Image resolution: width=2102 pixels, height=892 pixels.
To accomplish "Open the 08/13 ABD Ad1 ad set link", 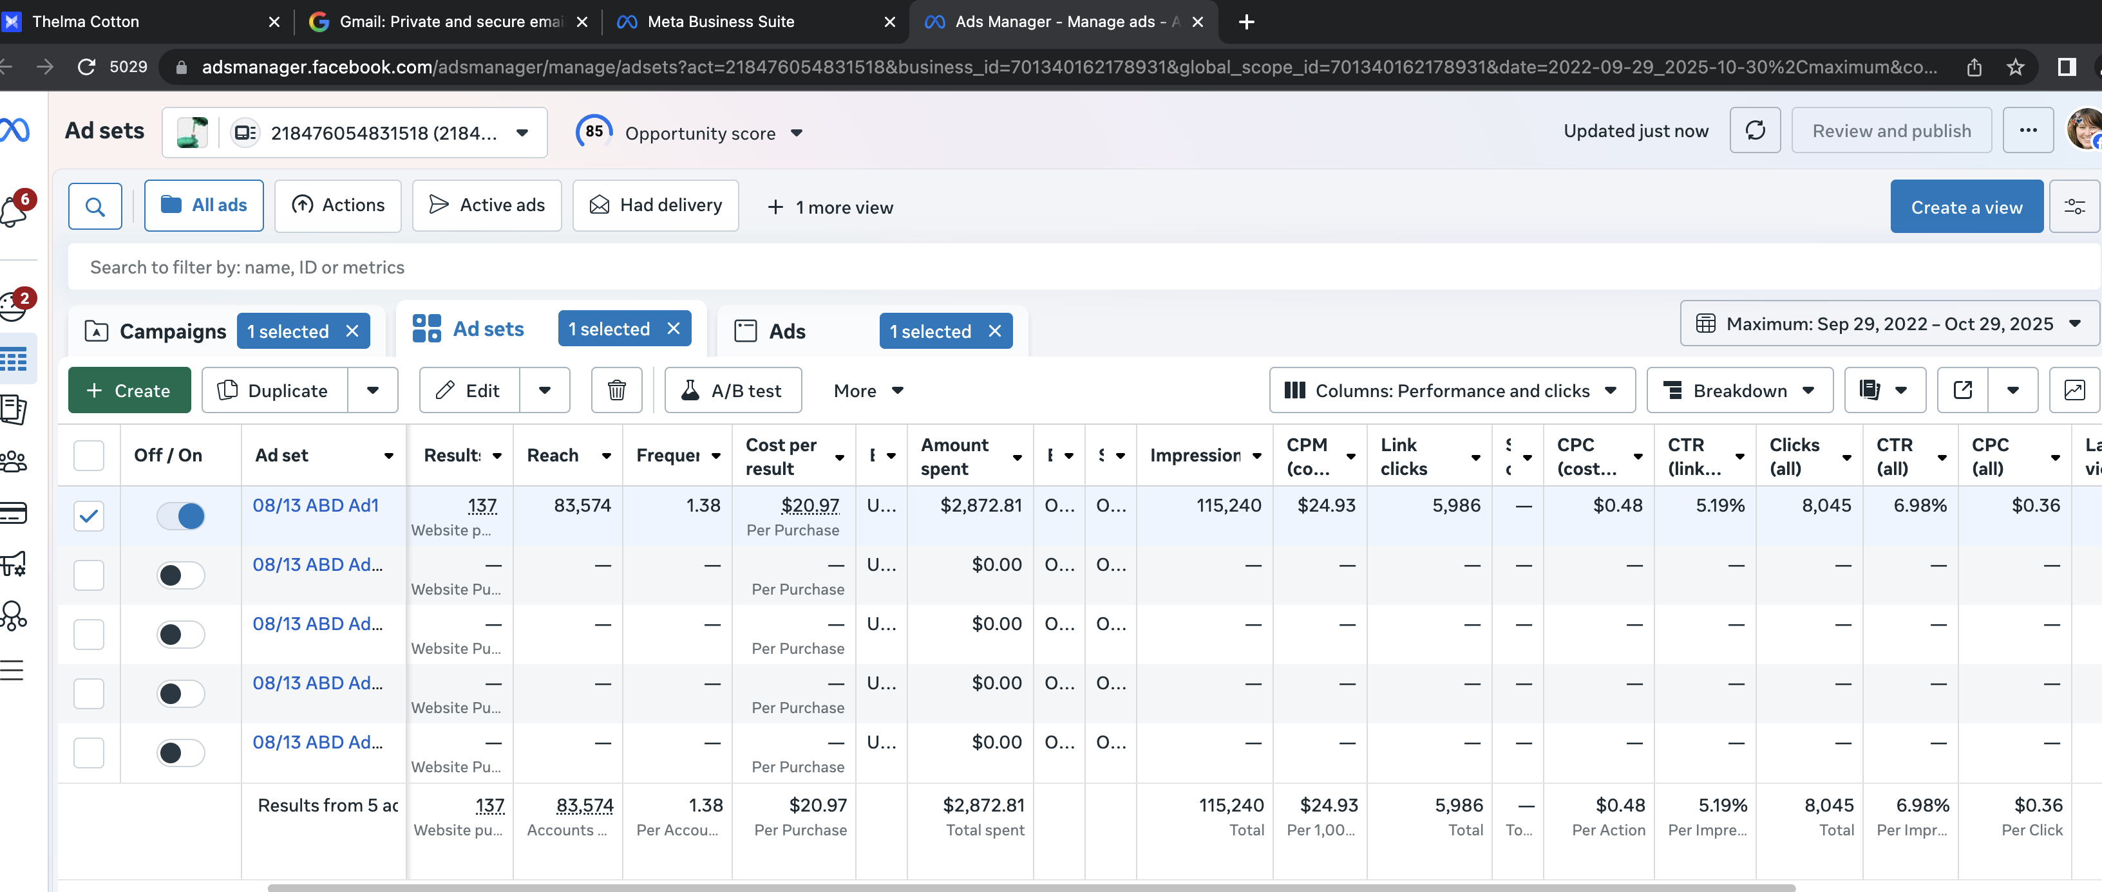I will pyautogui.click(x=316, y=505).
